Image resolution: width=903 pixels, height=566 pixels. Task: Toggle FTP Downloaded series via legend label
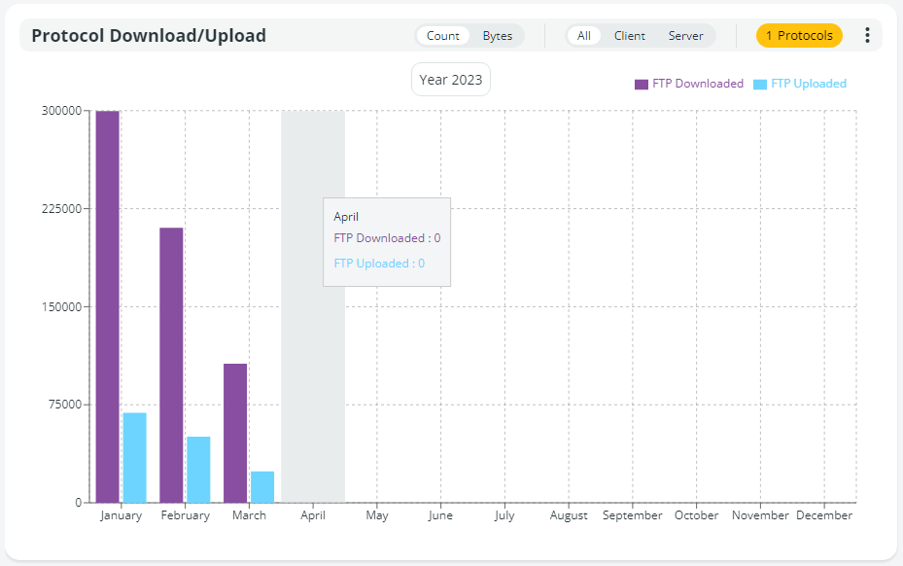698,84
